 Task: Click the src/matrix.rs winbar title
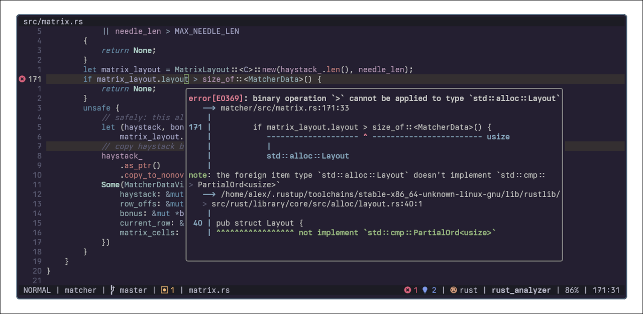(x=53, y=22)
